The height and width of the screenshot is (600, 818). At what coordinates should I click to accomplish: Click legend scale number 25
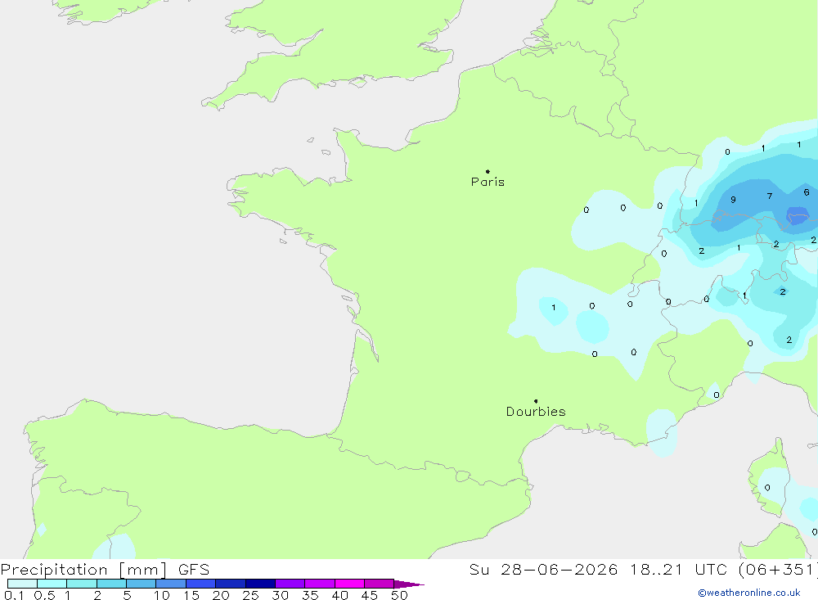(x=251, y=595)
